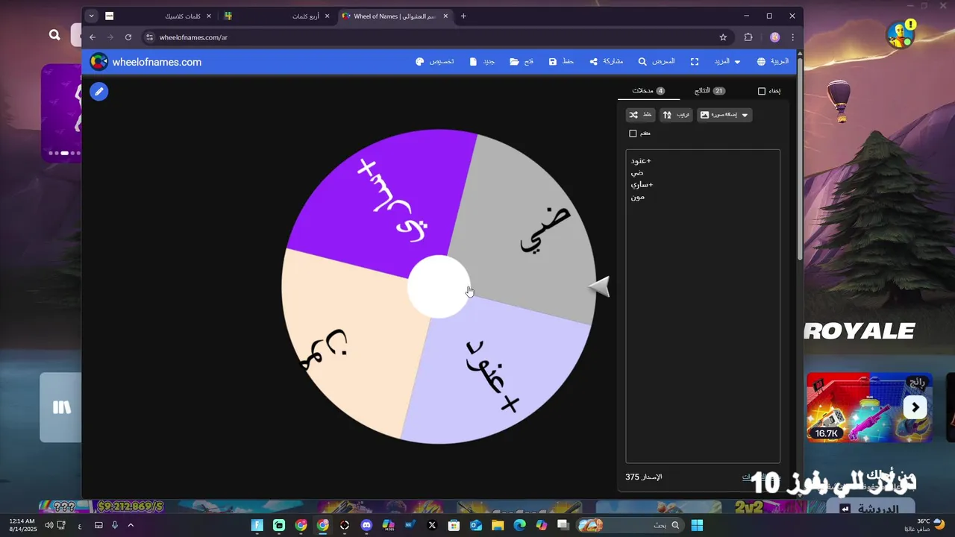This screenshot has height=537, width=955.
Task: Open the library icon in the background window
Action: point(61,407)
